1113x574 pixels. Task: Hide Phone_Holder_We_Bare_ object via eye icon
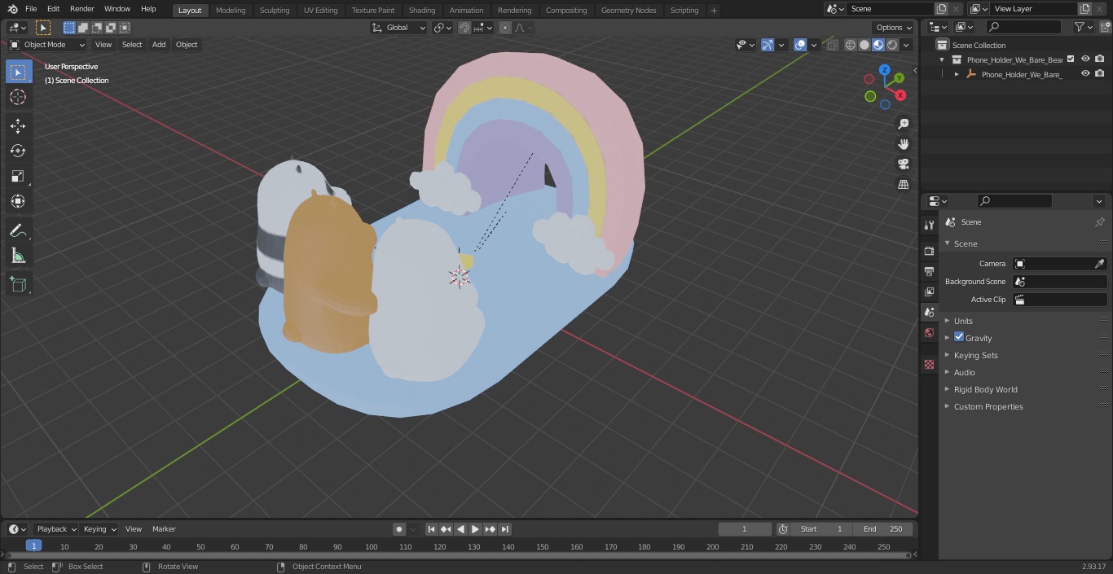1085,73
